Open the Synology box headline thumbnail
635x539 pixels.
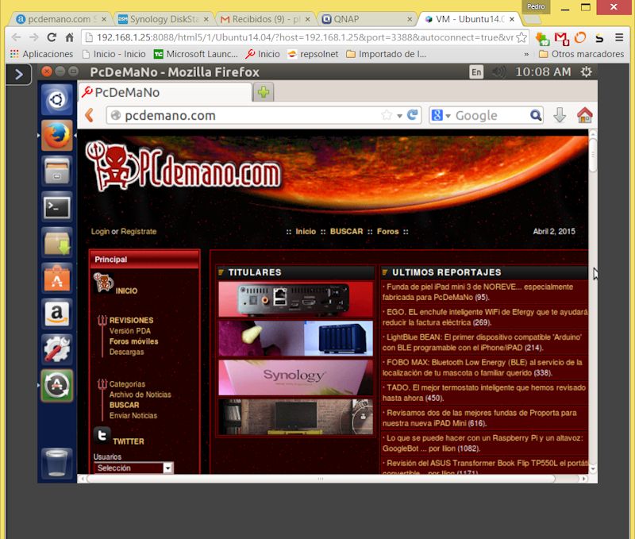[x=295, y=377]
